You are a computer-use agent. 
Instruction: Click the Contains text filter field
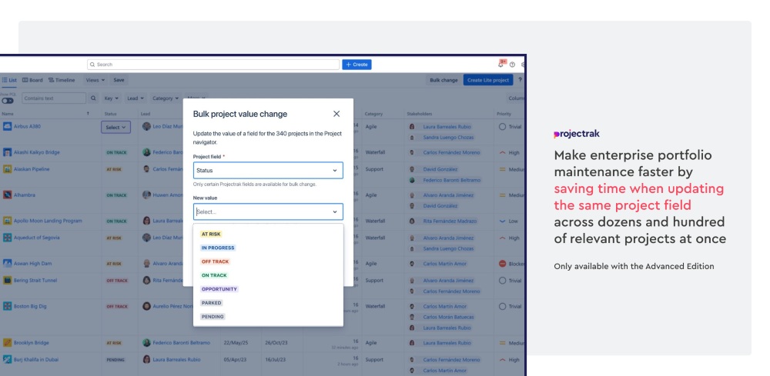click(54, 98)
